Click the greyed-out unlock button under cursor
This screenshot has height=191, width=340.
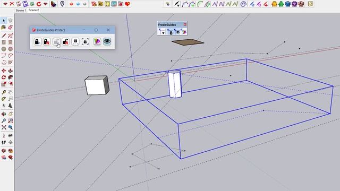tap(56, 41)
